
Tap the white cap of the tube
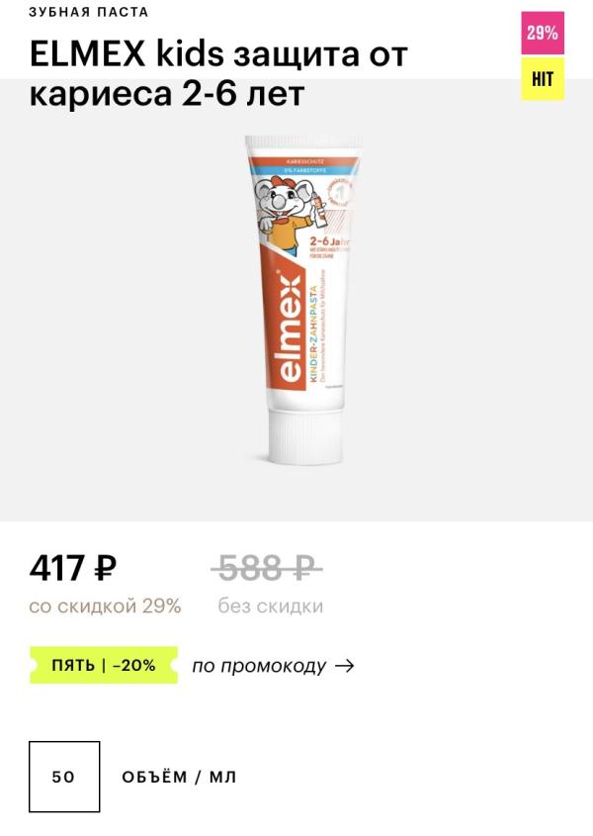pyautogui.click(x=305, y=435)
